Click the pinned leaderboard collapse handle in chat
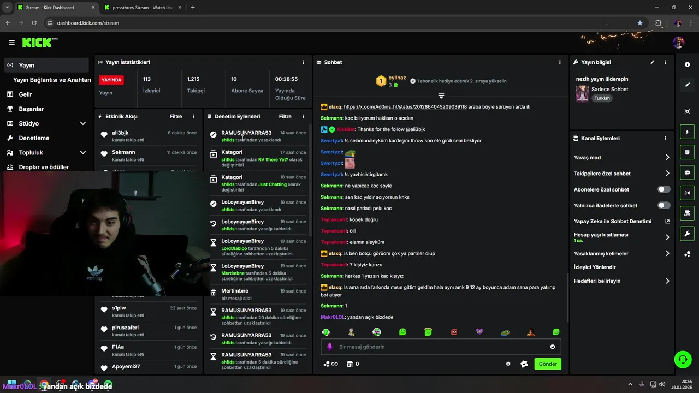The height and width of the screenshot is (393, 699). point(441,96)
